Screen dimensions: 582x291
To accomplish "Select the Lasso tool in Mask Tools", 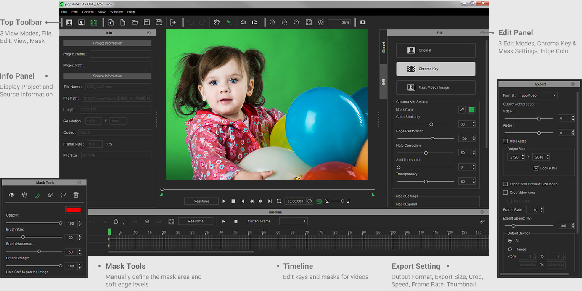I will pyautogui.click(x=63, y=195).
